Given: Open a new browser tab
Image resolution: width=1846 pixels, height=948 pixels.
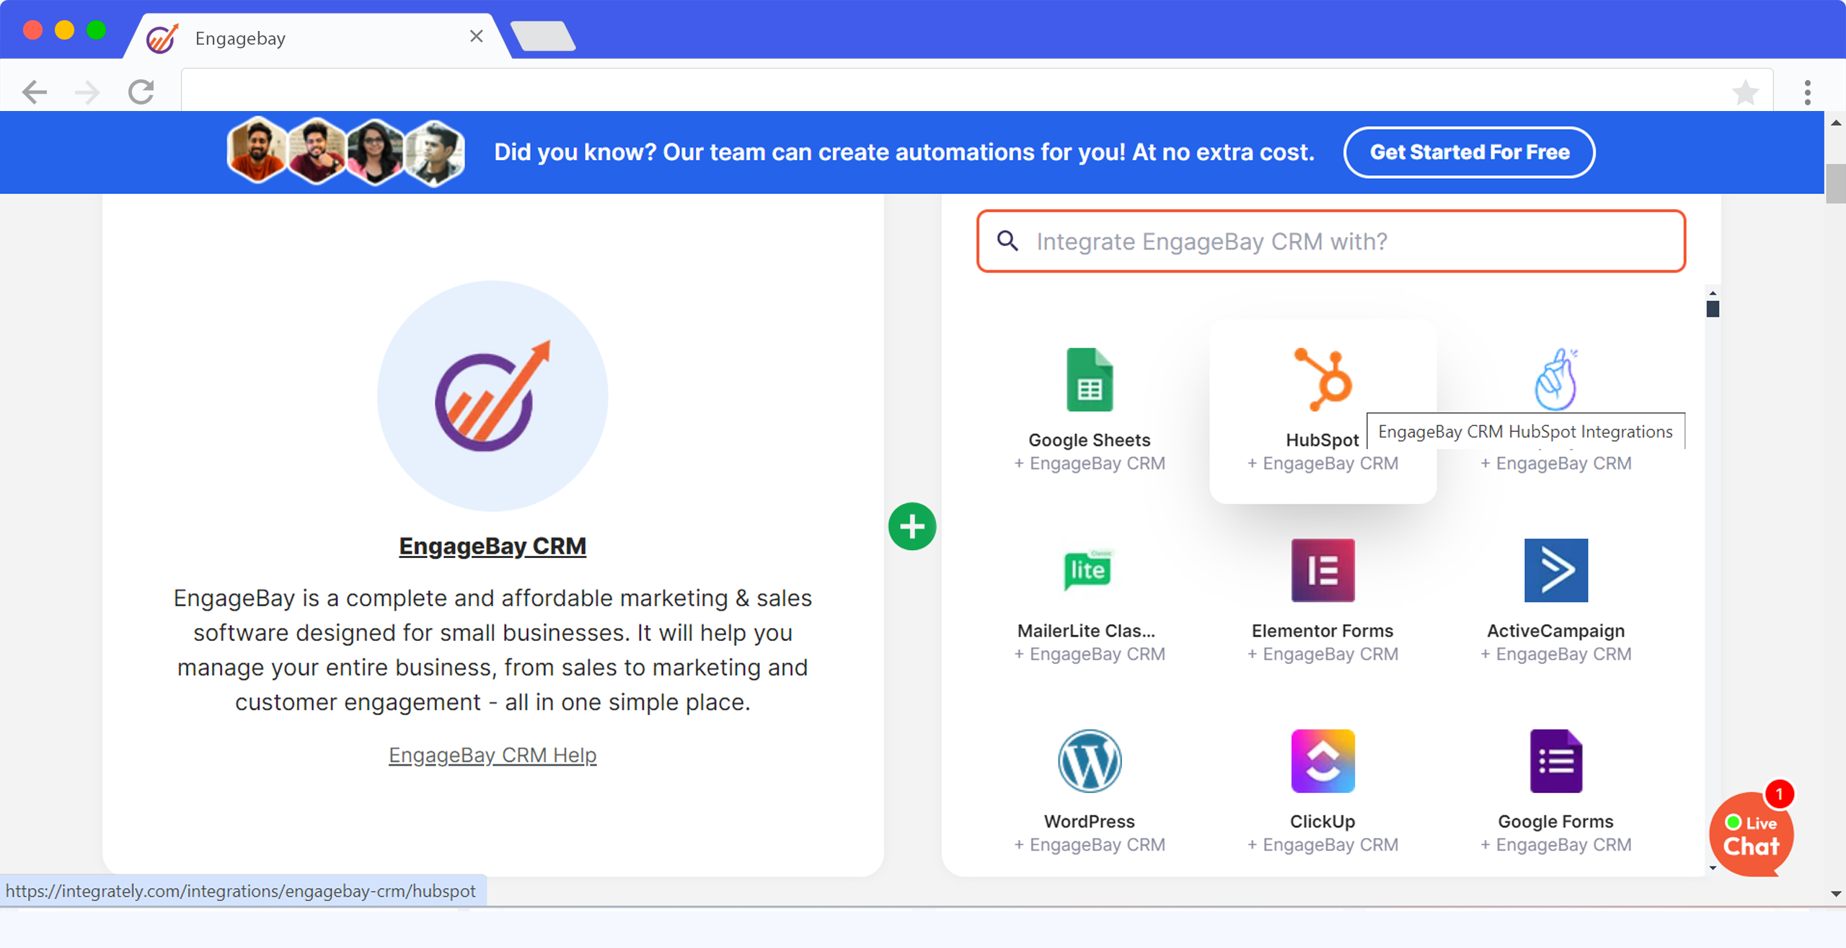Looking at the screenshot, I should click(x=542, y=36).
